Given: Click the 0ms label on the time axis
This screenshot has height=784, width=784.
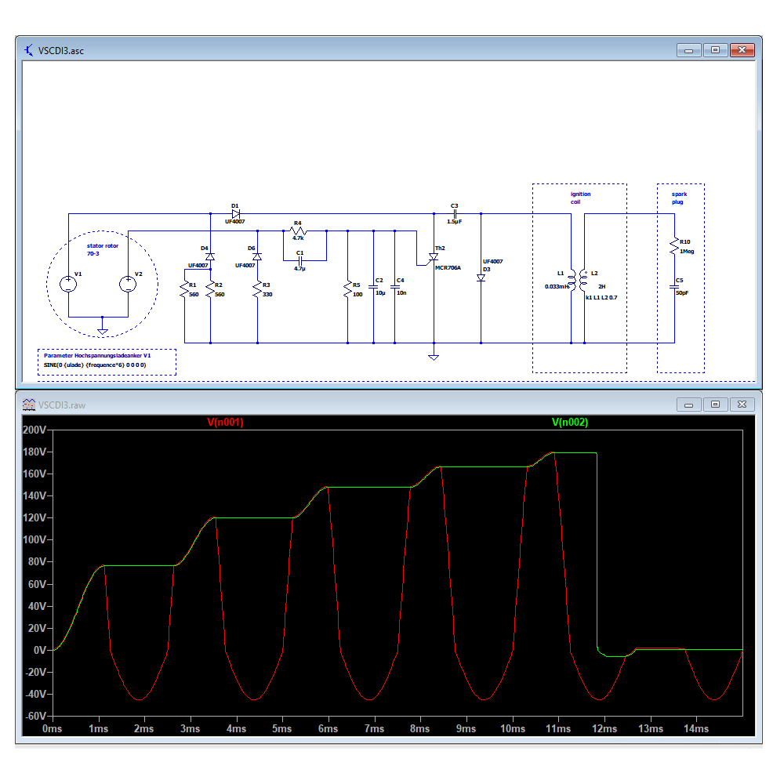Looking at the screenshot, I should (x=52, y=728).
